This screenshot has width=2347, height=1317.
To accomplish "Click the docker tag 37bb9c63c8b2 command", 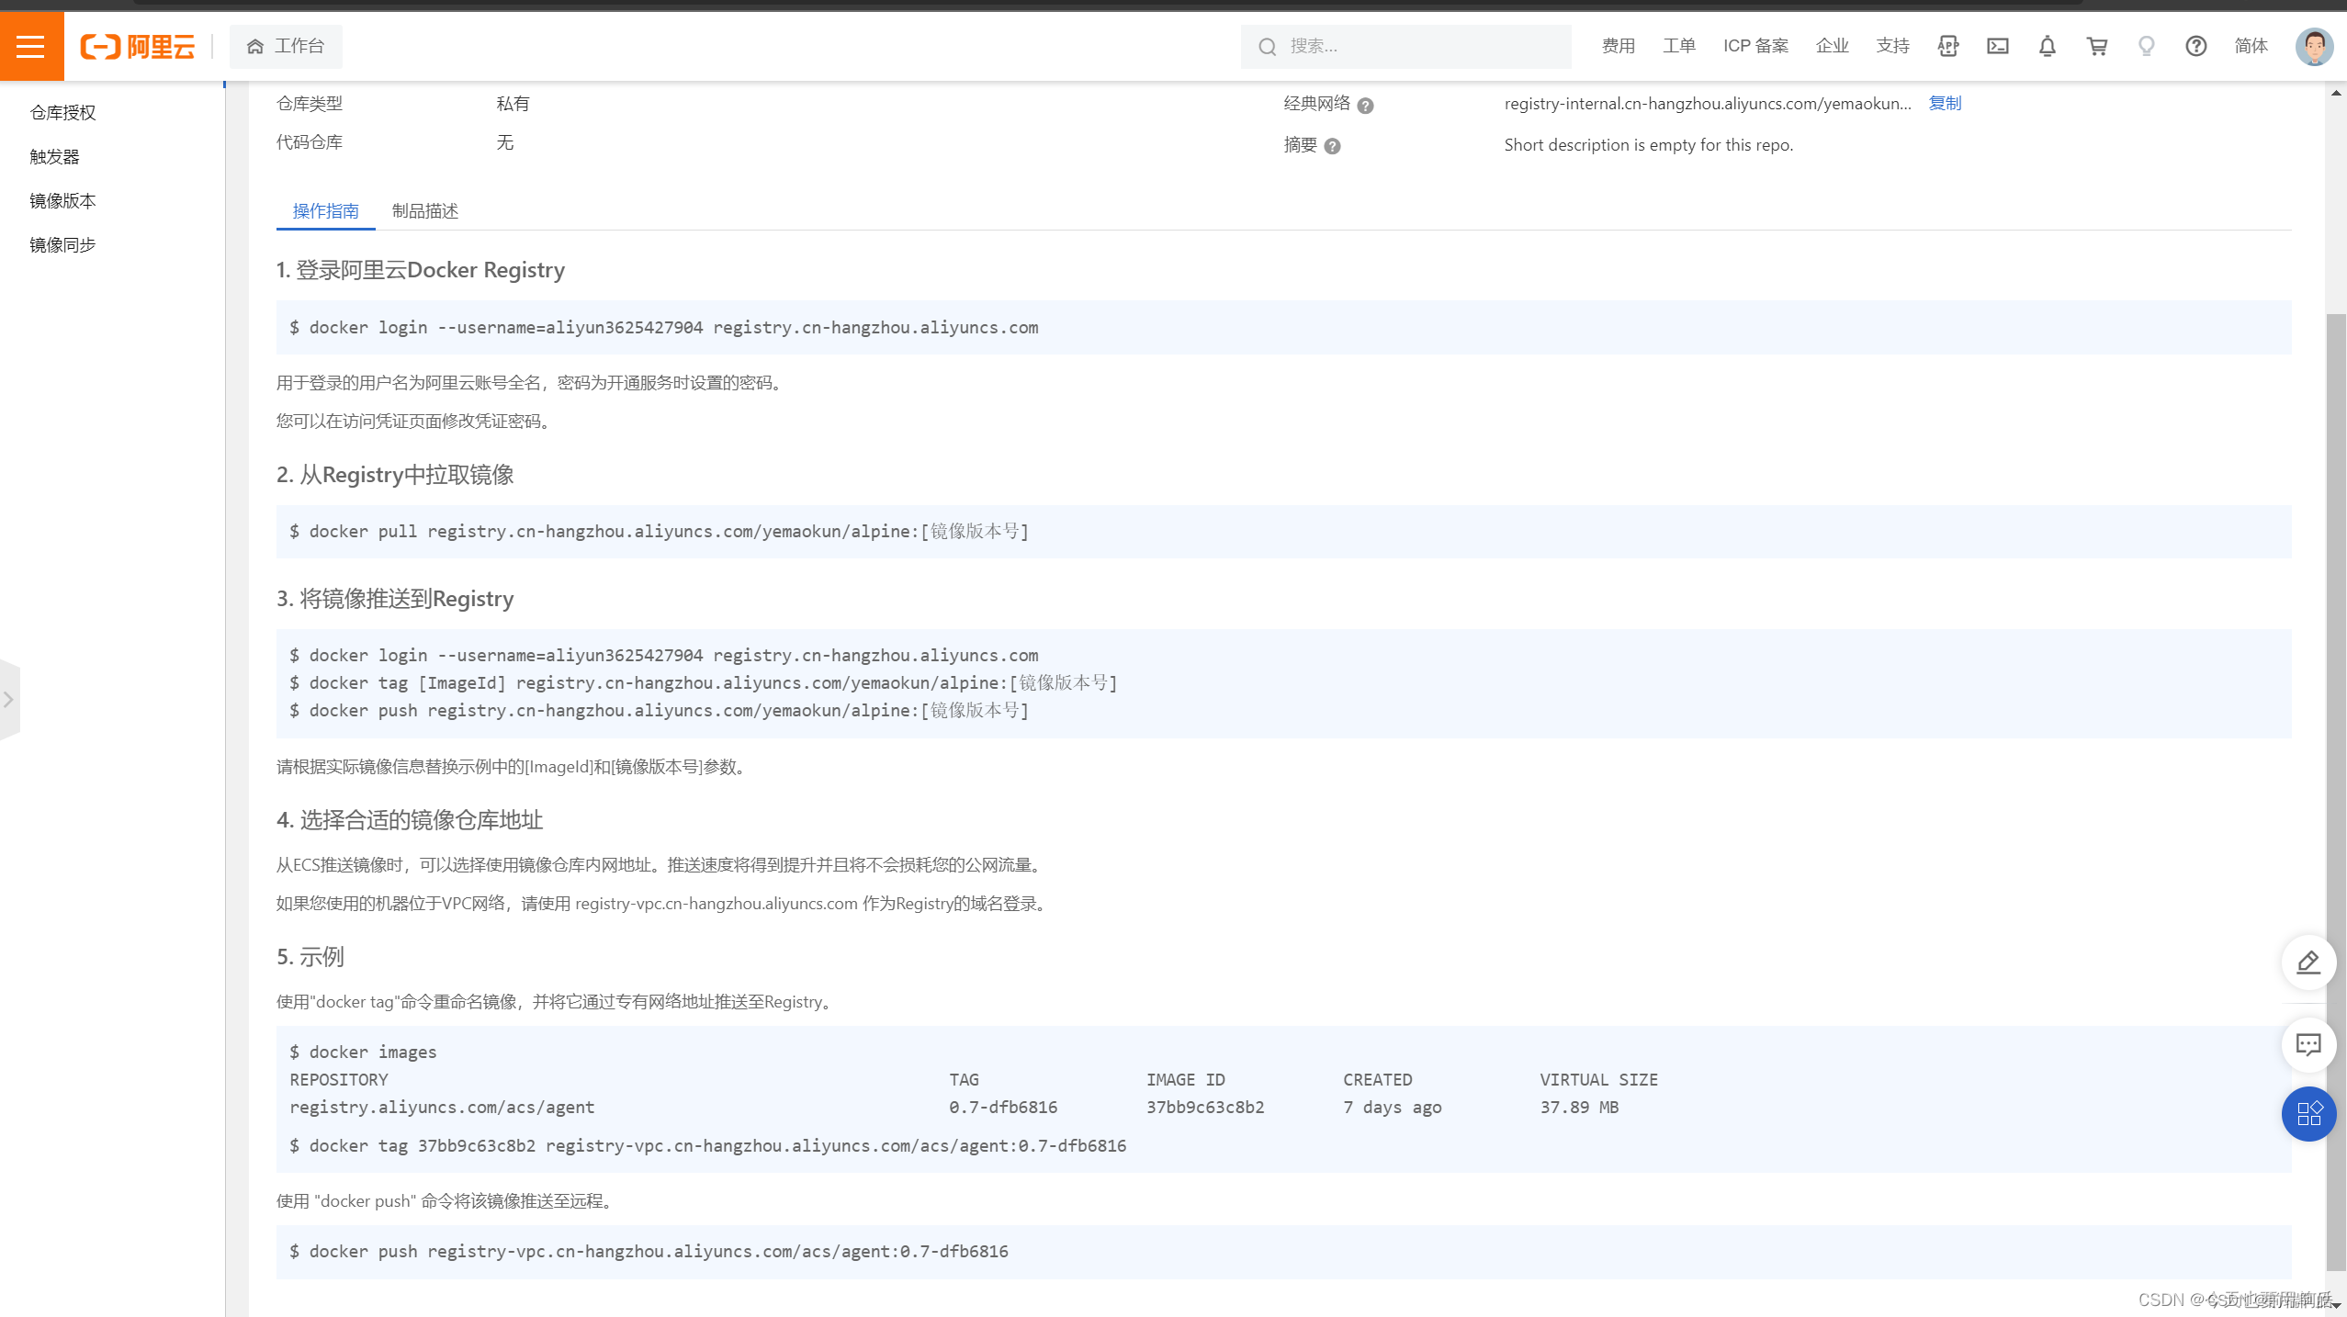I will coord(708,1145).
